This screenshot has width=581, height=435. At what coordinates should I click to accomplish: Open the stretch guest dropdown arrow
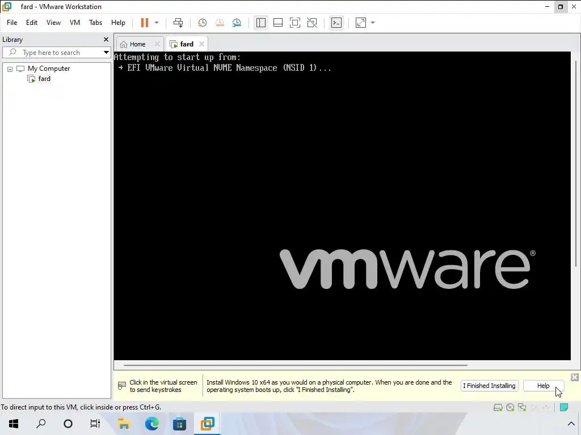[x=373, y=23]
